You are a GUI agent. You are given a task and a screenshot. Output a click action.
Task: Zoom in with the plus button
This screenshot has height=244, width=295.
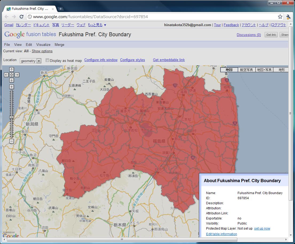pyautogui.click(x=11, y=87)
